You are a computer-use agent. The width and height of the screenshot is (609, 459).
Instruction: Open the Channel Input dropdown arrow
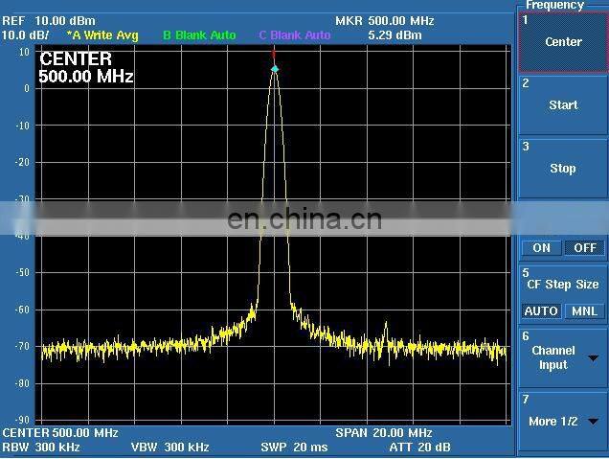click(x=593, y=358)
